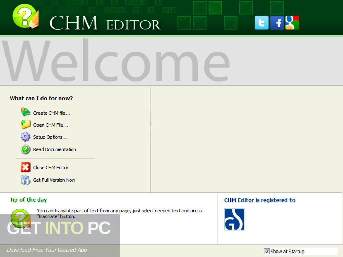Open Setup Options... link
The height and width of the screenshot is (257, 343).
coord(50,137)
